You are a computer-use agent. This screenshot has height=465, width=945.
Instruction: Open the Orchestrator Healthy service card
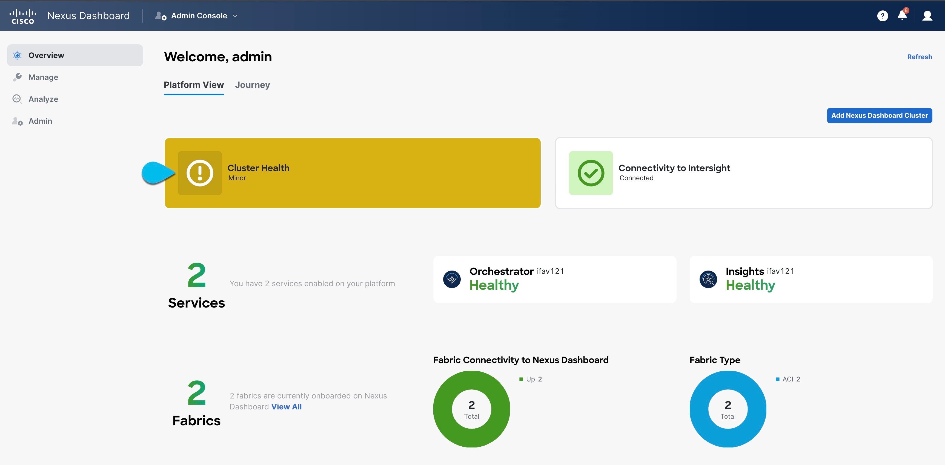554,279
